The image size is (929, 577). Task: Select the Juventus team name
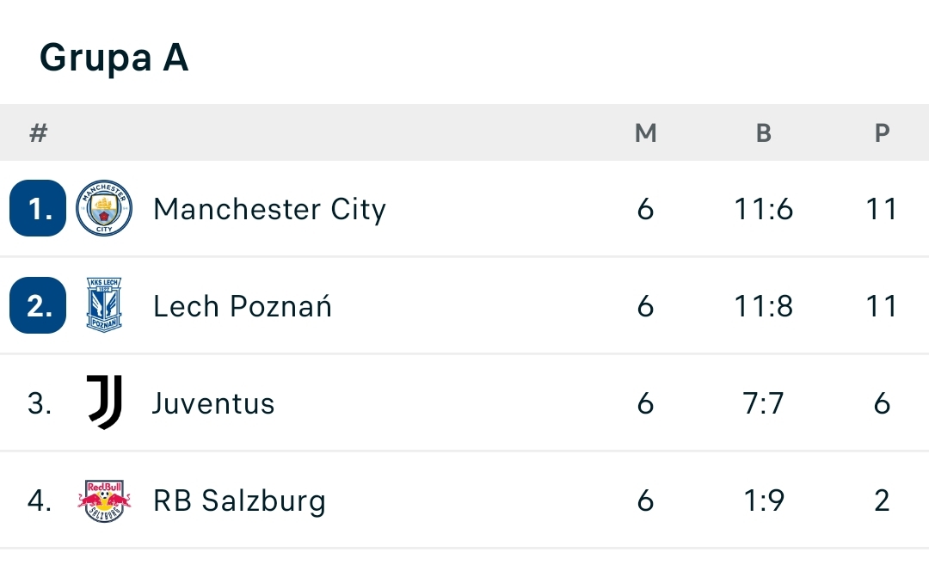point(213,403)
